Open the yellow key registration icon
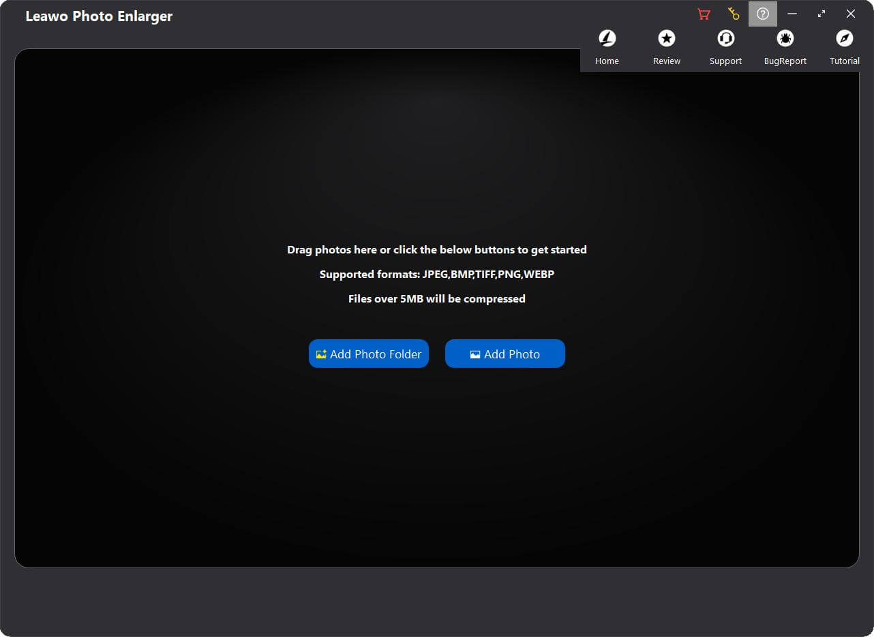This screenshot has width=874, height=637. click(x=734, y=14)
